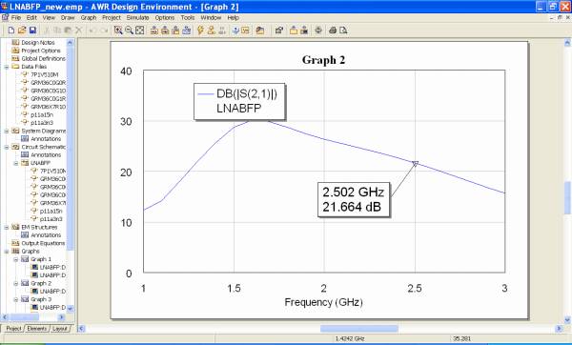The image size is (572, 345).
Task: Collapse the Graph 2 tree node
Action: click(16, 283)
